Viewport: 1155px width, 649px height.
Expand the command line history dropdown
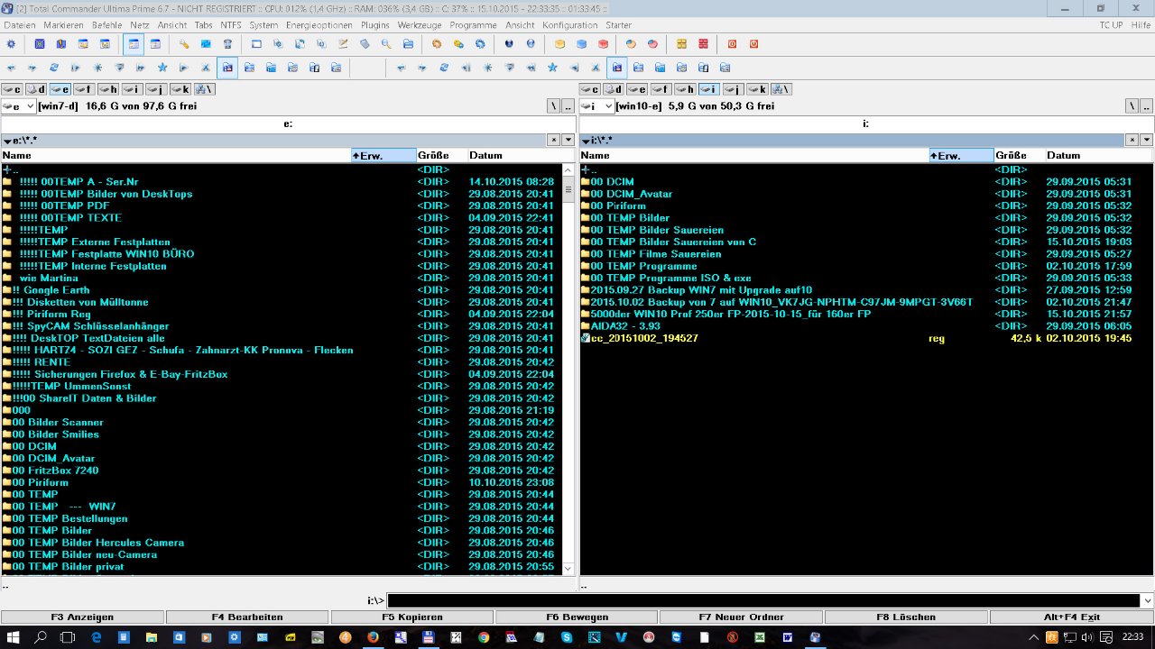1147,601
